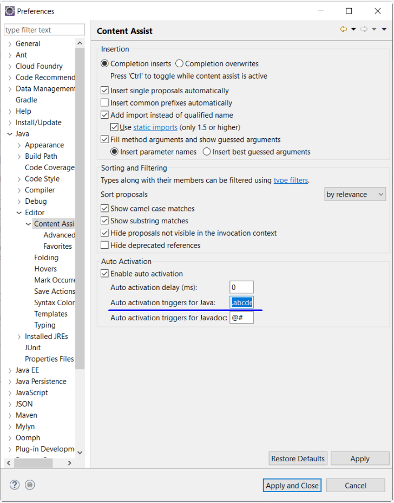Click the Restore Defaults button
Viewport: 394px width, 503px height.
click(298, 458)
